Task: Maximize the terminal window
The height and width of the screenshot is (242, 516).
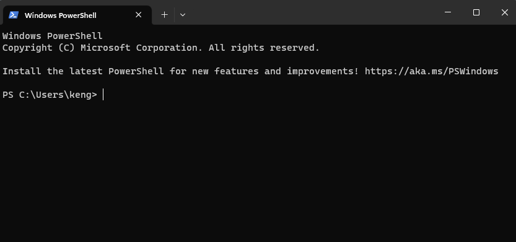Action: (476, 12)
